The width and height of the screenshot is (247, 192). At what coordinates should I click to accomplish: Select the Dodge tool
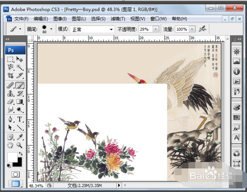pyautogui.click(x=20, y=109)
